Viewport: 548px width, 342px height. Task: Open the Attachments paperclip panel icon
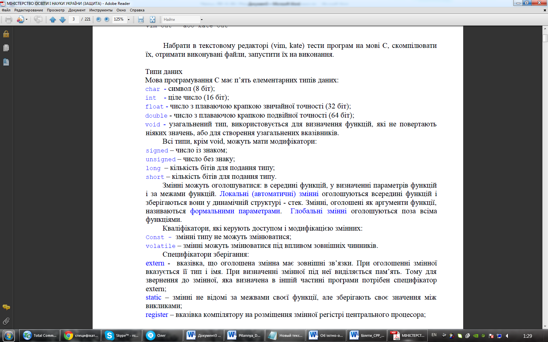[x=6, y=321]
